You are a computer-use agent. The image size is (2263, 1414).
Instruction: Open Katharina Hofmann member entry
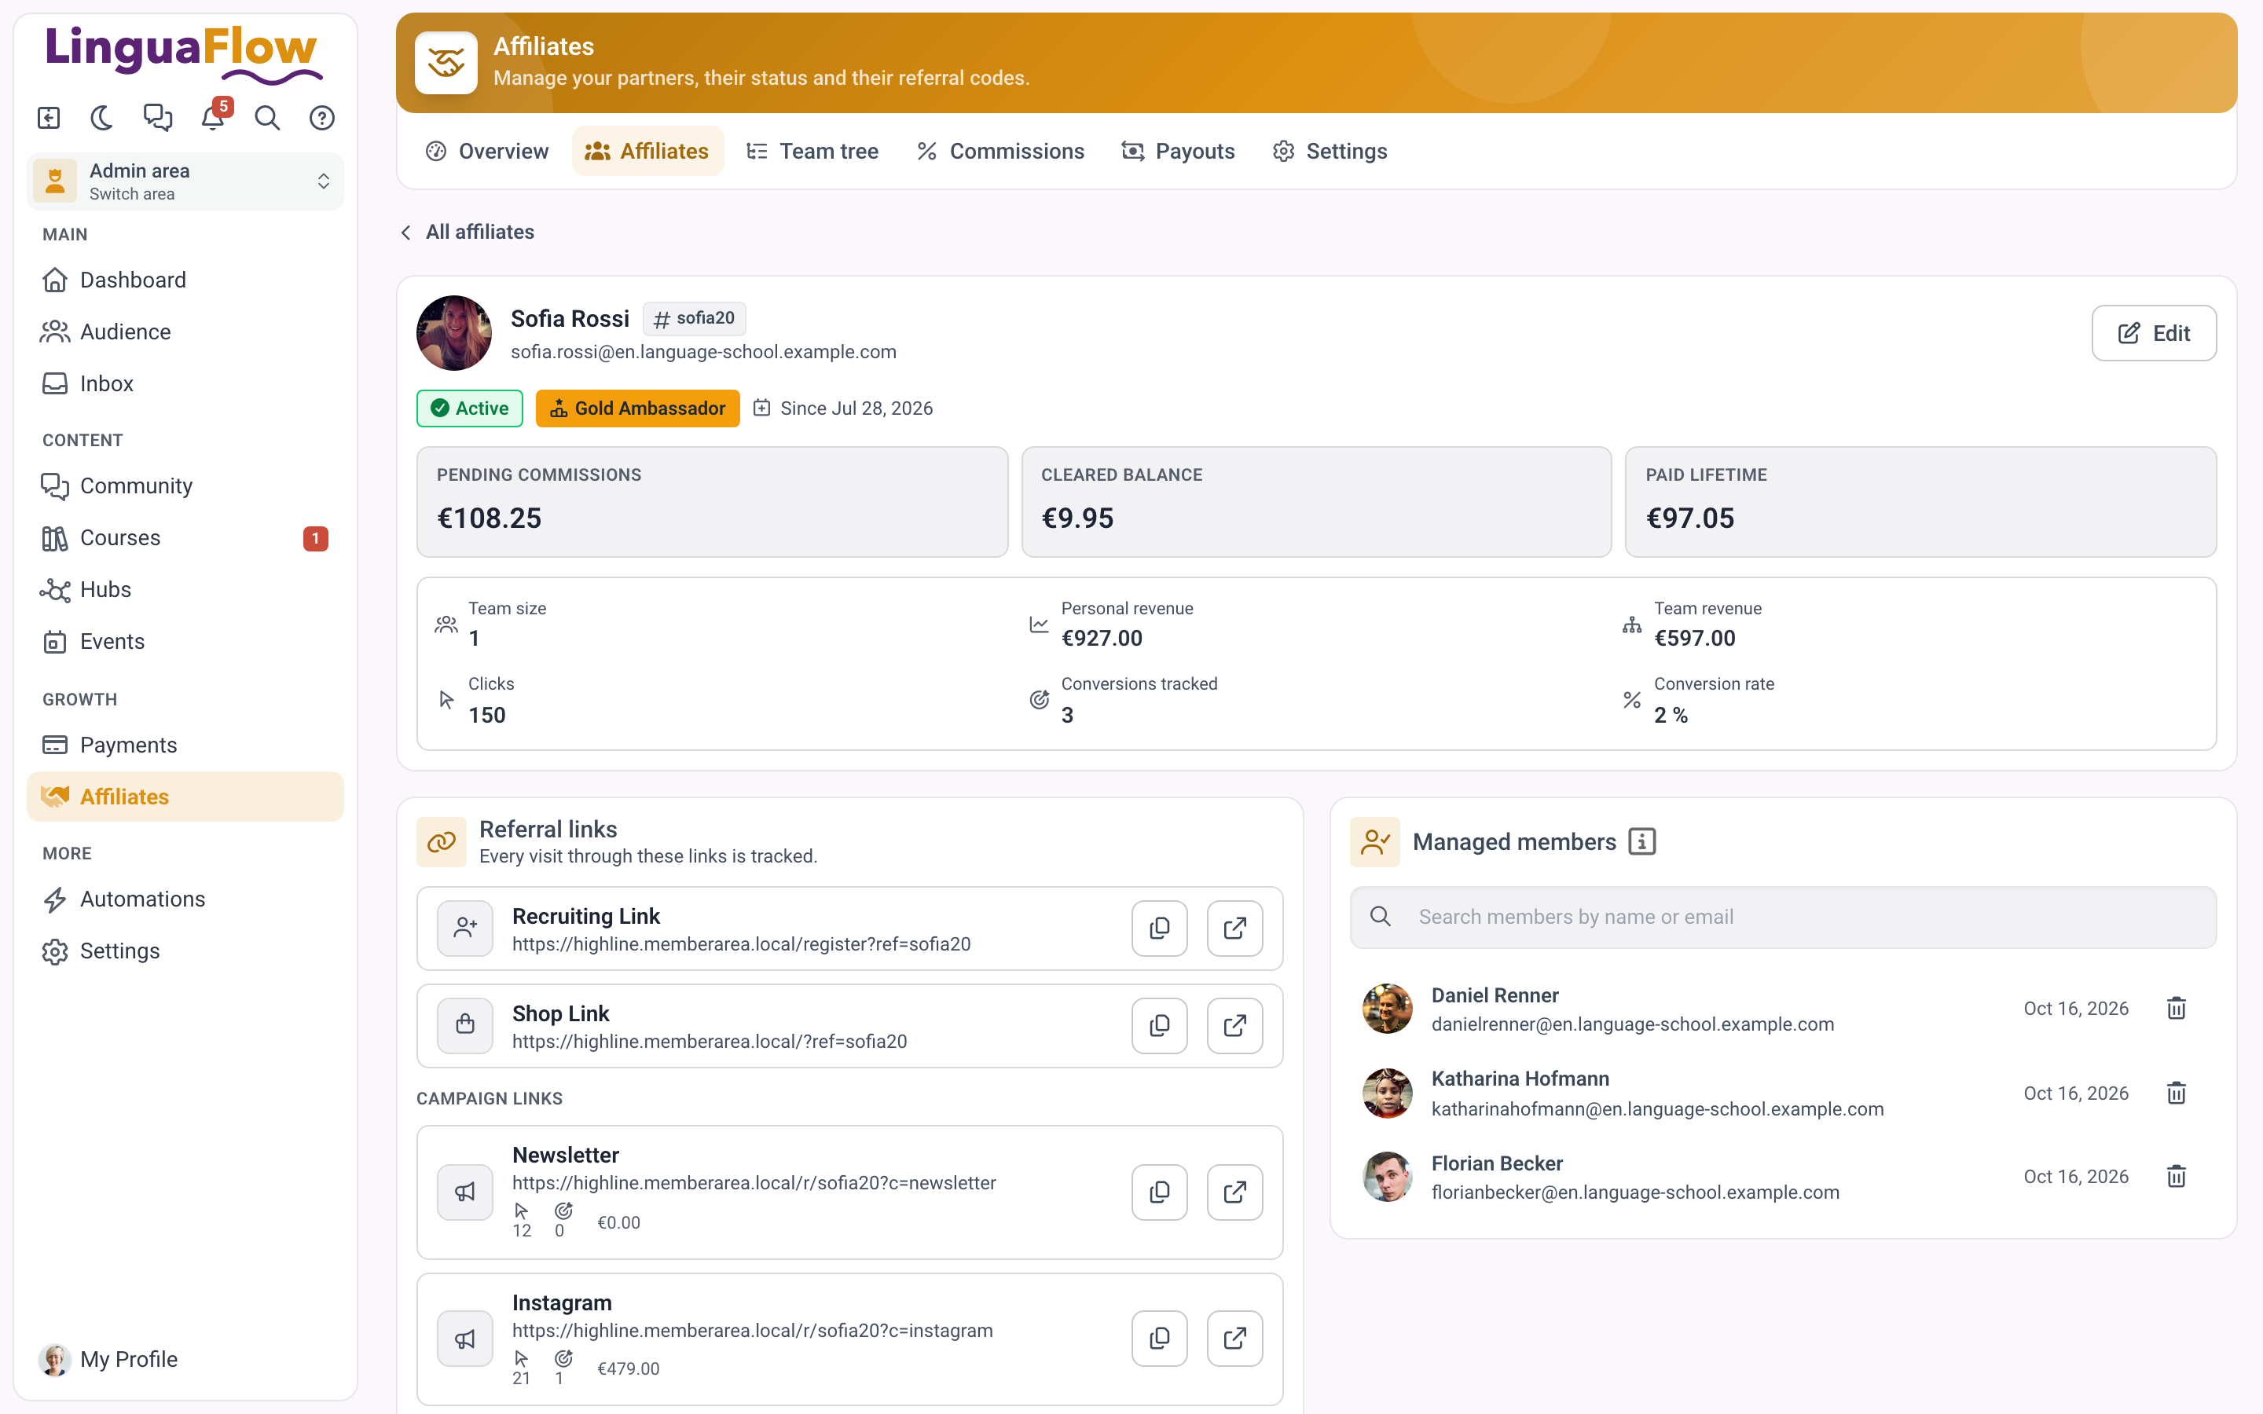(1782, 1093)
